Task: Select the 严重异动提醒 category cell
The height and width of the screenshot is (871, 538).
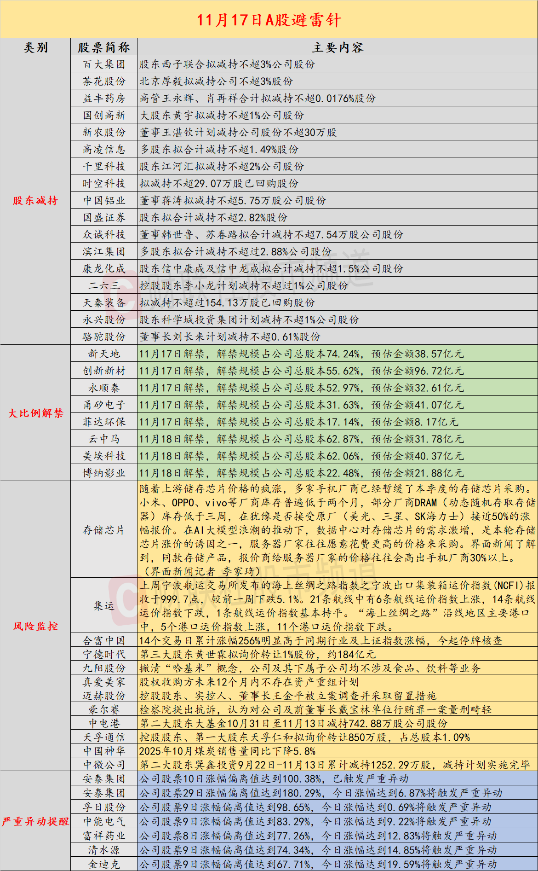Action: (35, 821)
